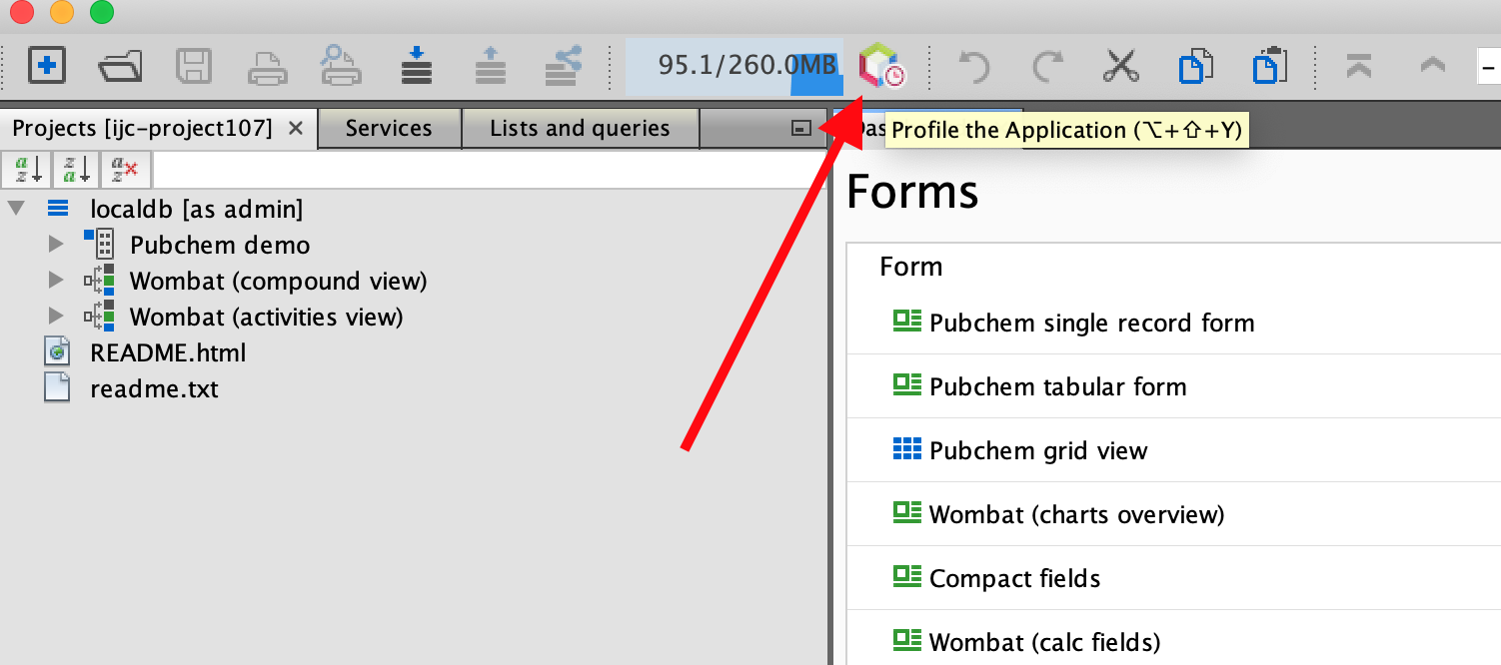Open the Lists and queries tab
The height and width of the screenshot is (665, 1501).
(x=580, y=128)
